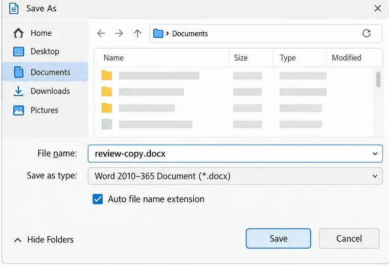Click the Save As document icon in title bar
The image size is (389, 268).
[14, 8]
